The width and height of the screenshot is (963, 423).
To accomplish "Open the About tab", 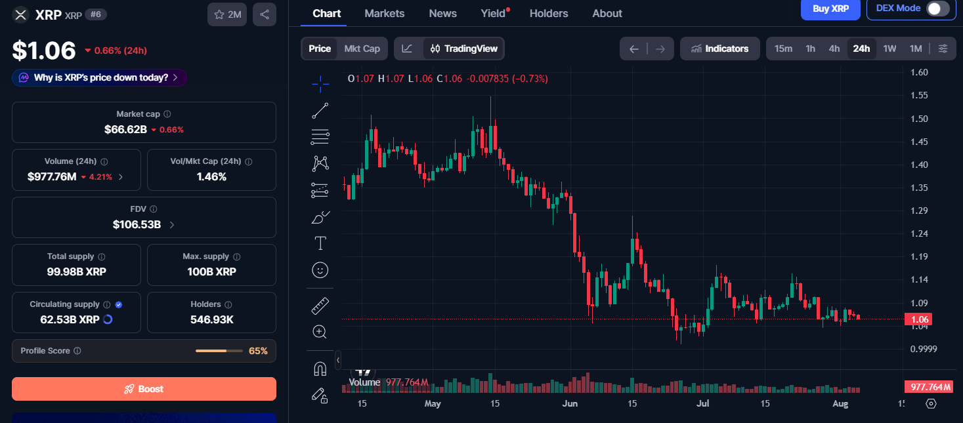I will [607, 13].
